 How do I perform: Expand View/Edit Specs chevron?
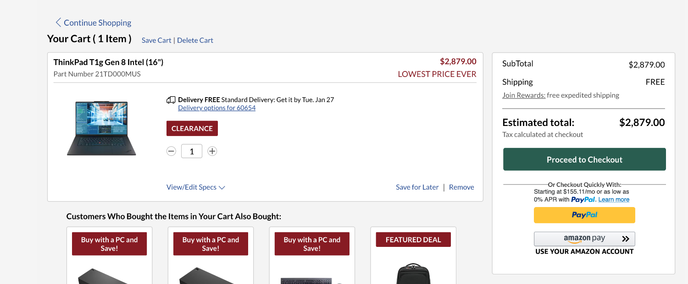(222, 187)
